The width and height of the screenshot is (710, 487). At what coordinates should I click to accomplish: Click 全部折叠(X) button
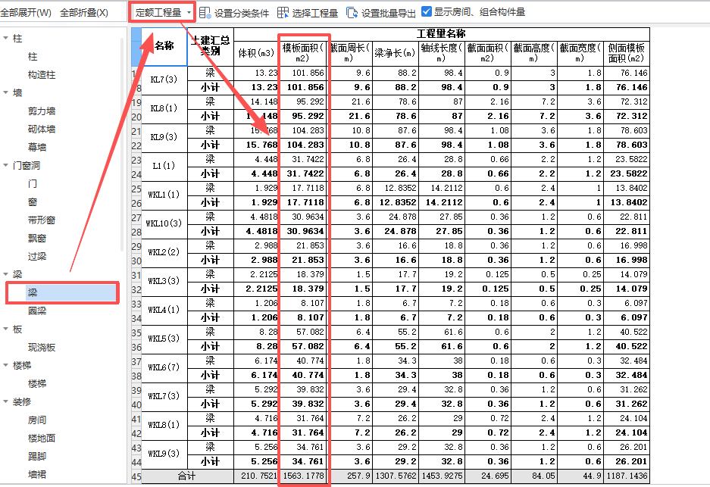tap(84, 13)
